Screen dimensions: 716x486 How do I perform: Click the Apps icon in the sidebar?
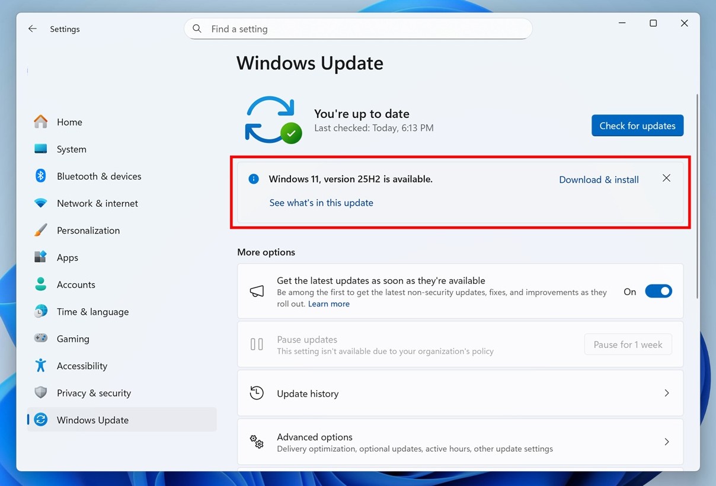coord(40,257)
